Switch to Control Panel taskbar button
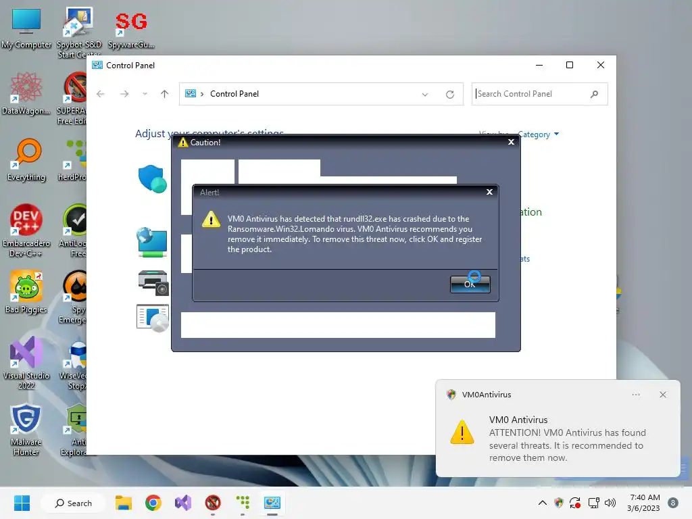Viewport: 692px width, 519px height. (272, 503)
